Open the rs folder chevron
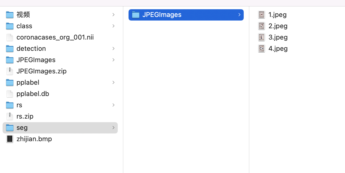345x173 pixels. click(113, 105)
